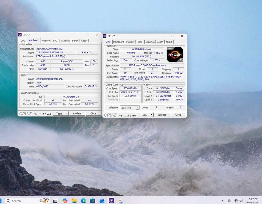Click the BIOS date 01/04/2026 field
This screenshot has height=204, width=262.
tap(50, 86)
